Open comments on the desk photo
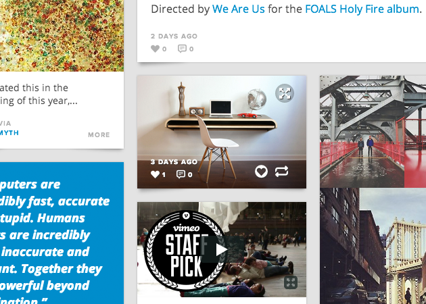The height and width of the screenshot is (304, 426). (185, 174)
